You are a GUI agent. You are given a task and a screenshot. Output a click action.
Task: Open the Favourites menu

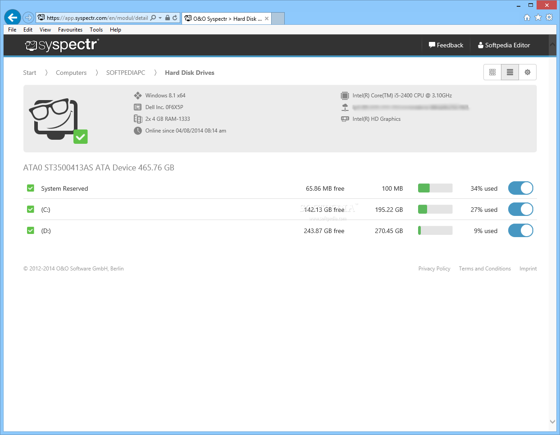pos(70,30)
